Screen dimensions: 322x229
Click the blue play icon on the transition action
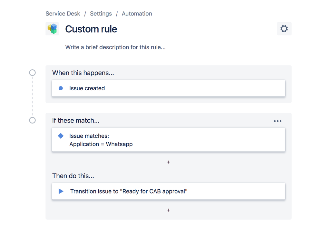(x=61, y=191)
